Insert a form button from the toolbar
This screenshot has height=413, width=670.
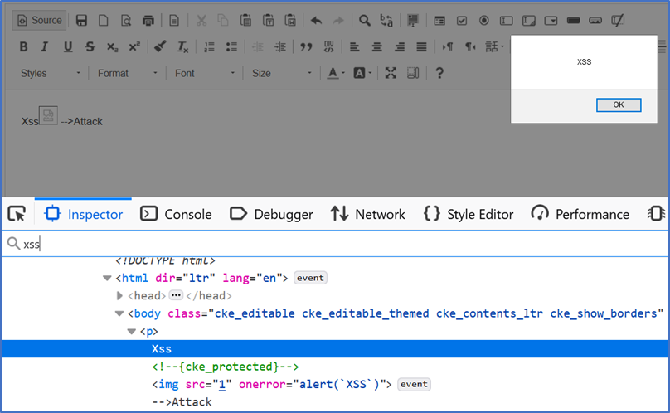(x=573, y=20)
